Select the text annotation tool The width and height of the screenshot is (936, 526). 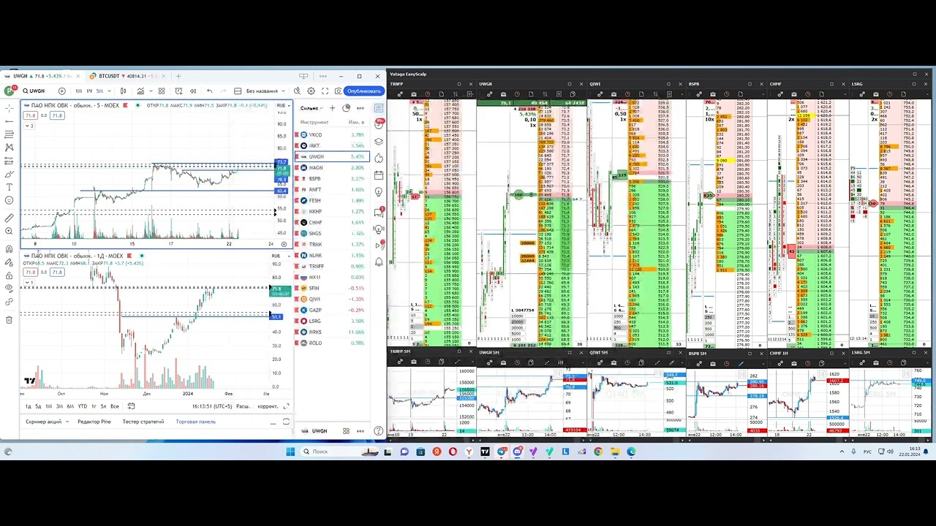(9, 187)
